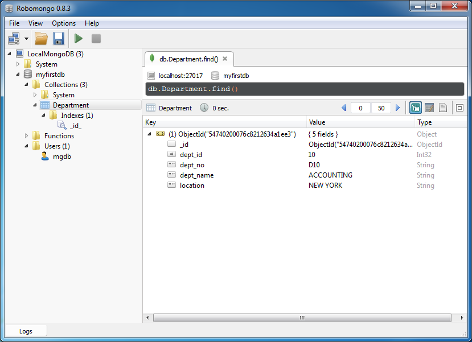The image size is (472, 342).
Task: Click the _id_ index icon
Action: (62, 125)
